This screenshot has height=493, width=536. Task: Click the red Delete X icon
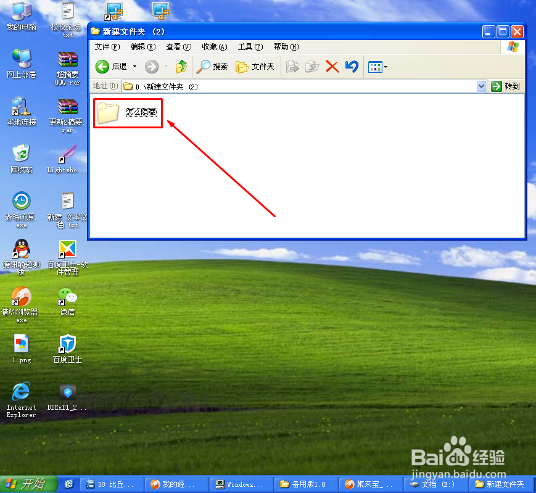point(332,67)
